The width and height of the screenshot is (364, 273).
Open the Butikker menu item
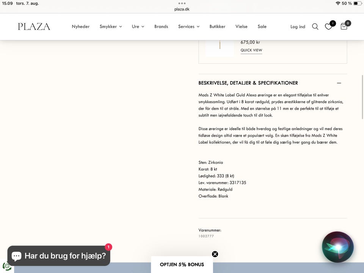(x=217, y=27)
